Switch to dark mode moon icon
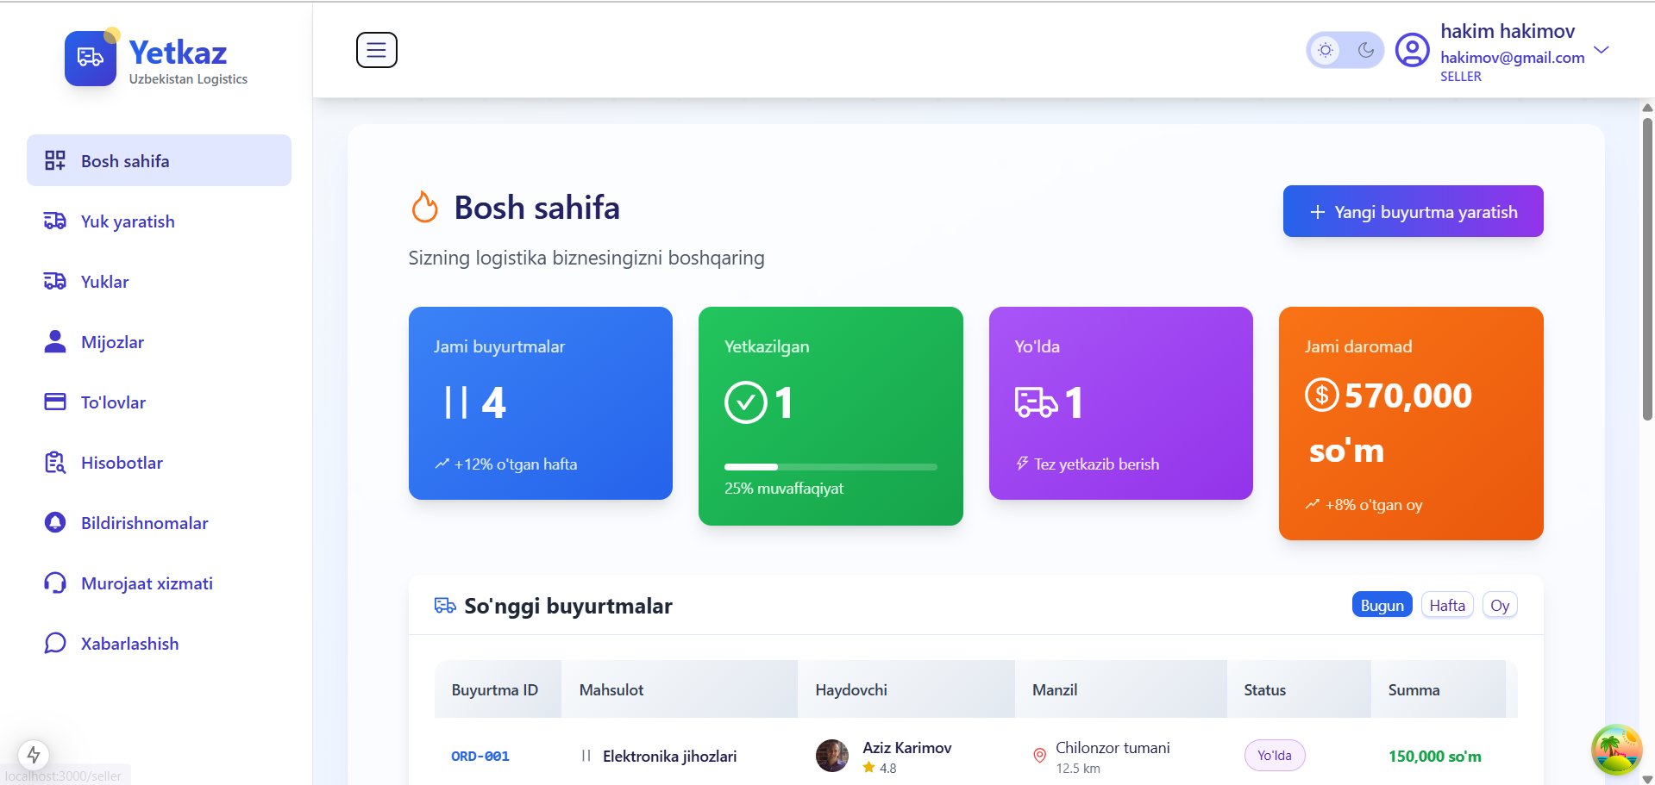The width and height of the screenshot is (1655, 785). point(1366,50)
